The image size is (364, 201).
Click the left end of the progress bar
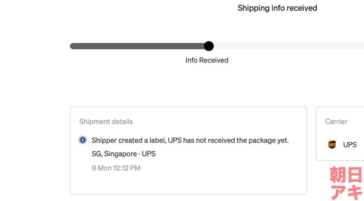pyautogui.click(x=73, y=46)
